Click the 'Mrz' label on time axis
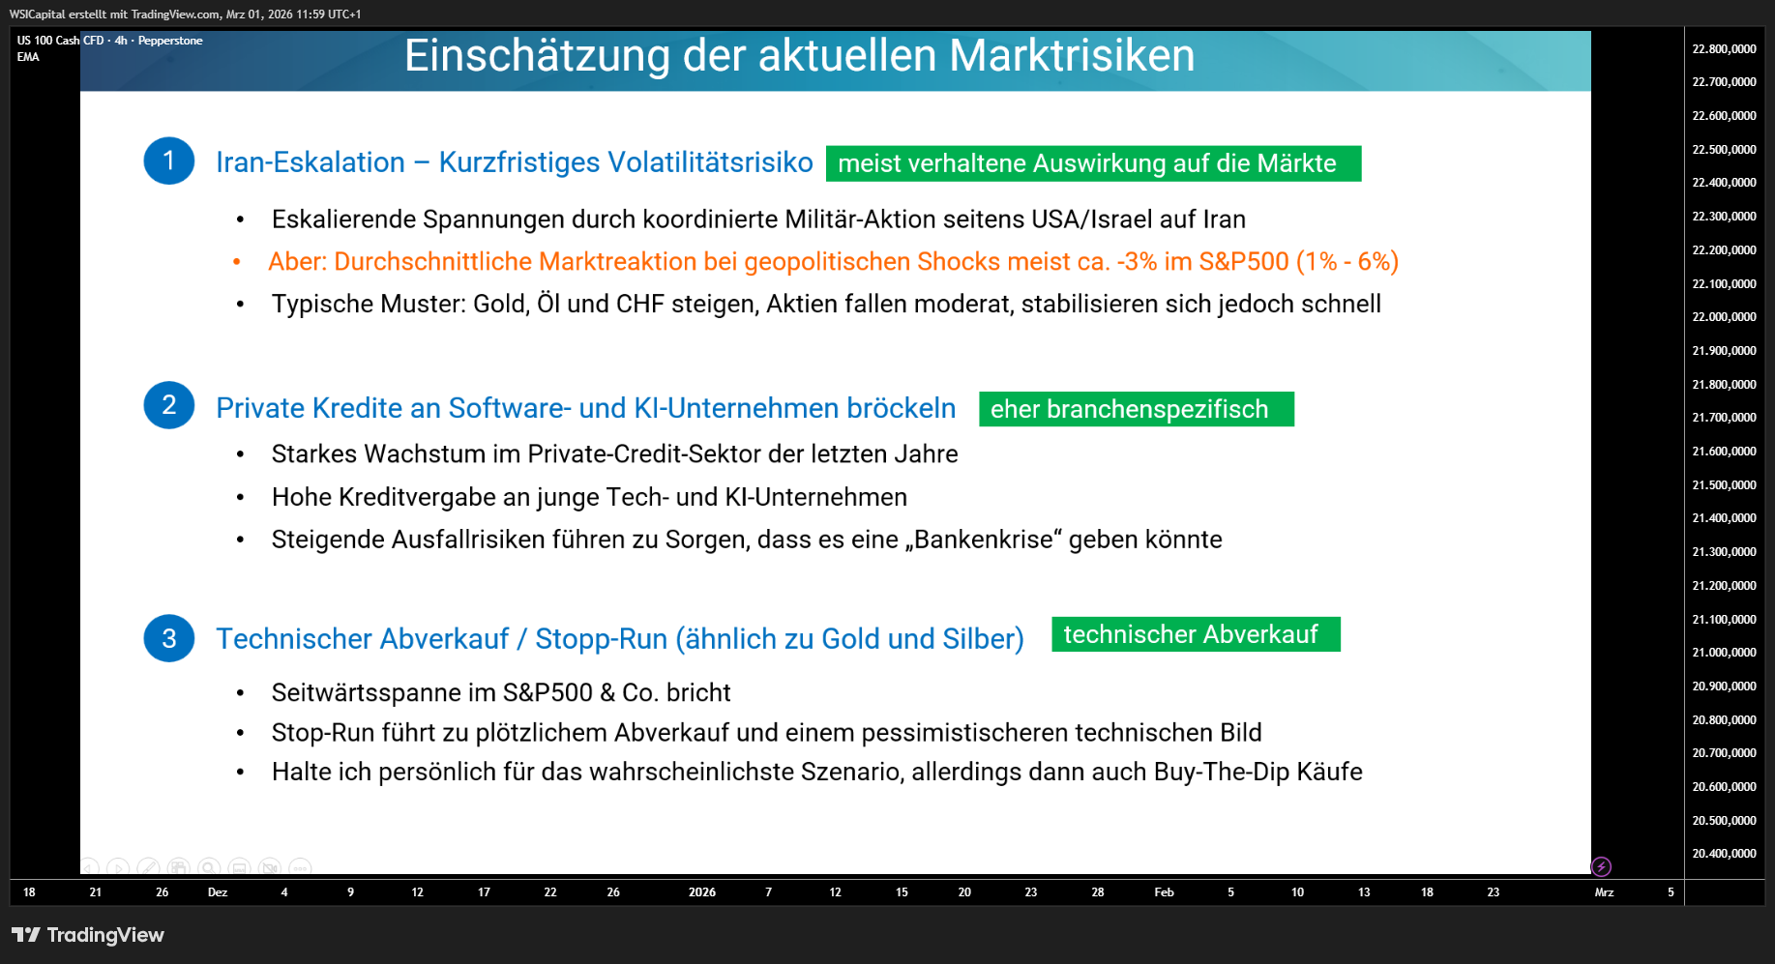Screen dimensions: 1775x964 click(1604, 892)
